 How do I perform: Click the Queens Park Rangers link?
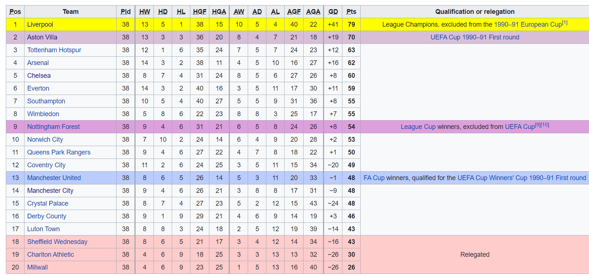pyautogui.click(x=59, y=152)
